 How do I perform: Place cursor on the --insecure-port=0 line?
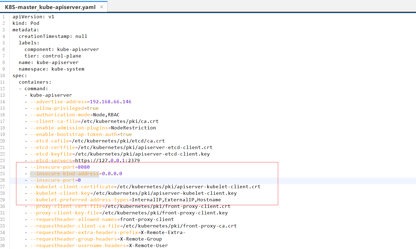(x=55, y=180)
